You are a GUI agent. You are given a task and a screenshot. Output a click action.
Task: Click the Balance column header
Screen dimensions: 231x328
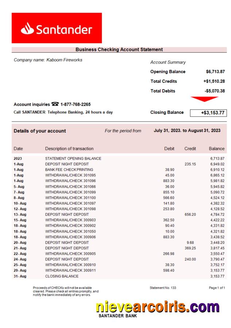click(x=216, y=149)
